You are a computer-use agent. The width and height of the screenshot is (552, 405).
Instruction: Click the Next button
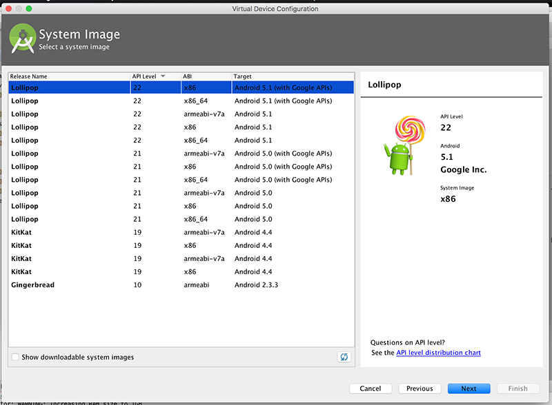pos(469,388)
